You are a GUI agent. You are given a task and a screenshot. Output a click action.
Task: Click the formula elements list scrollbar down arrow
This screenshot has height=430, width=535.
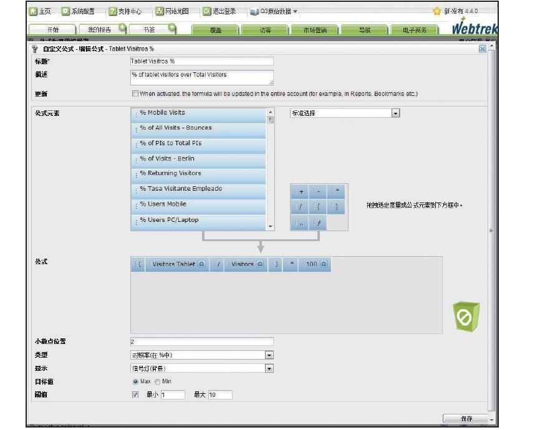coord(270,227)
